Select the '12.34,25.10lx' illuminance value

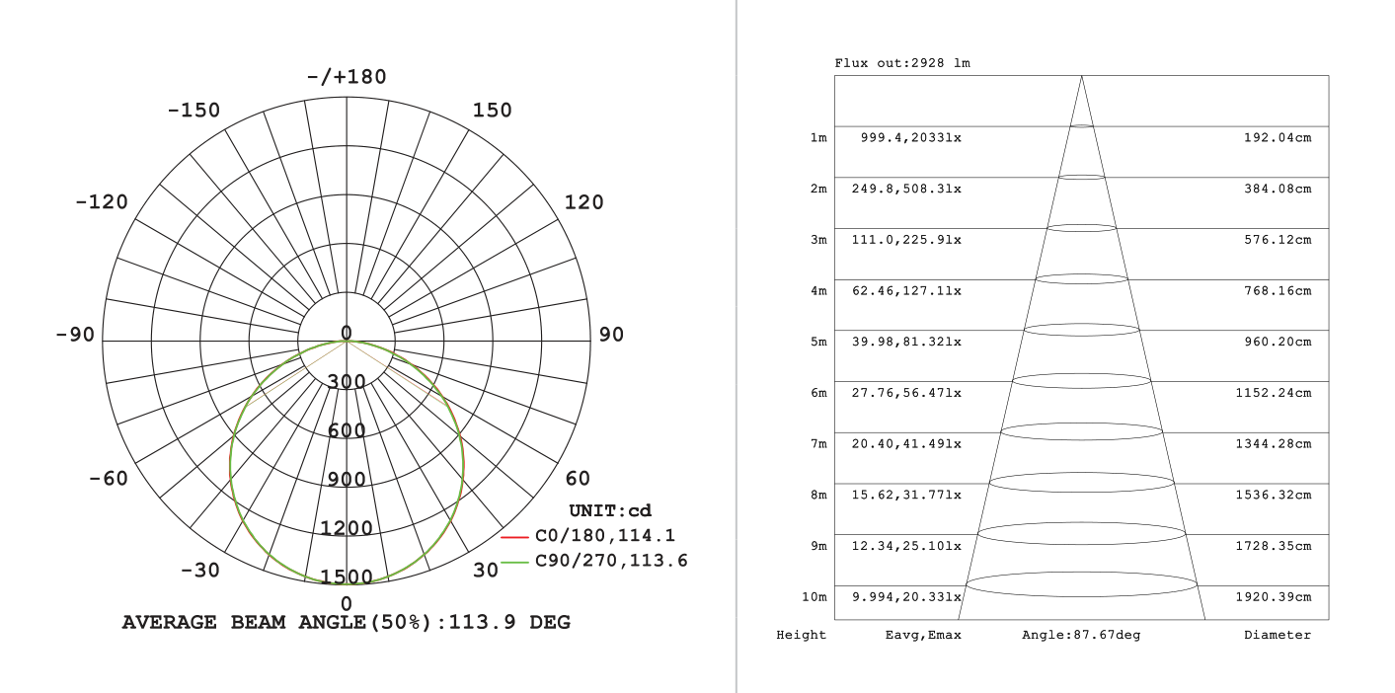pyautogui.click(x=906, y=546)
